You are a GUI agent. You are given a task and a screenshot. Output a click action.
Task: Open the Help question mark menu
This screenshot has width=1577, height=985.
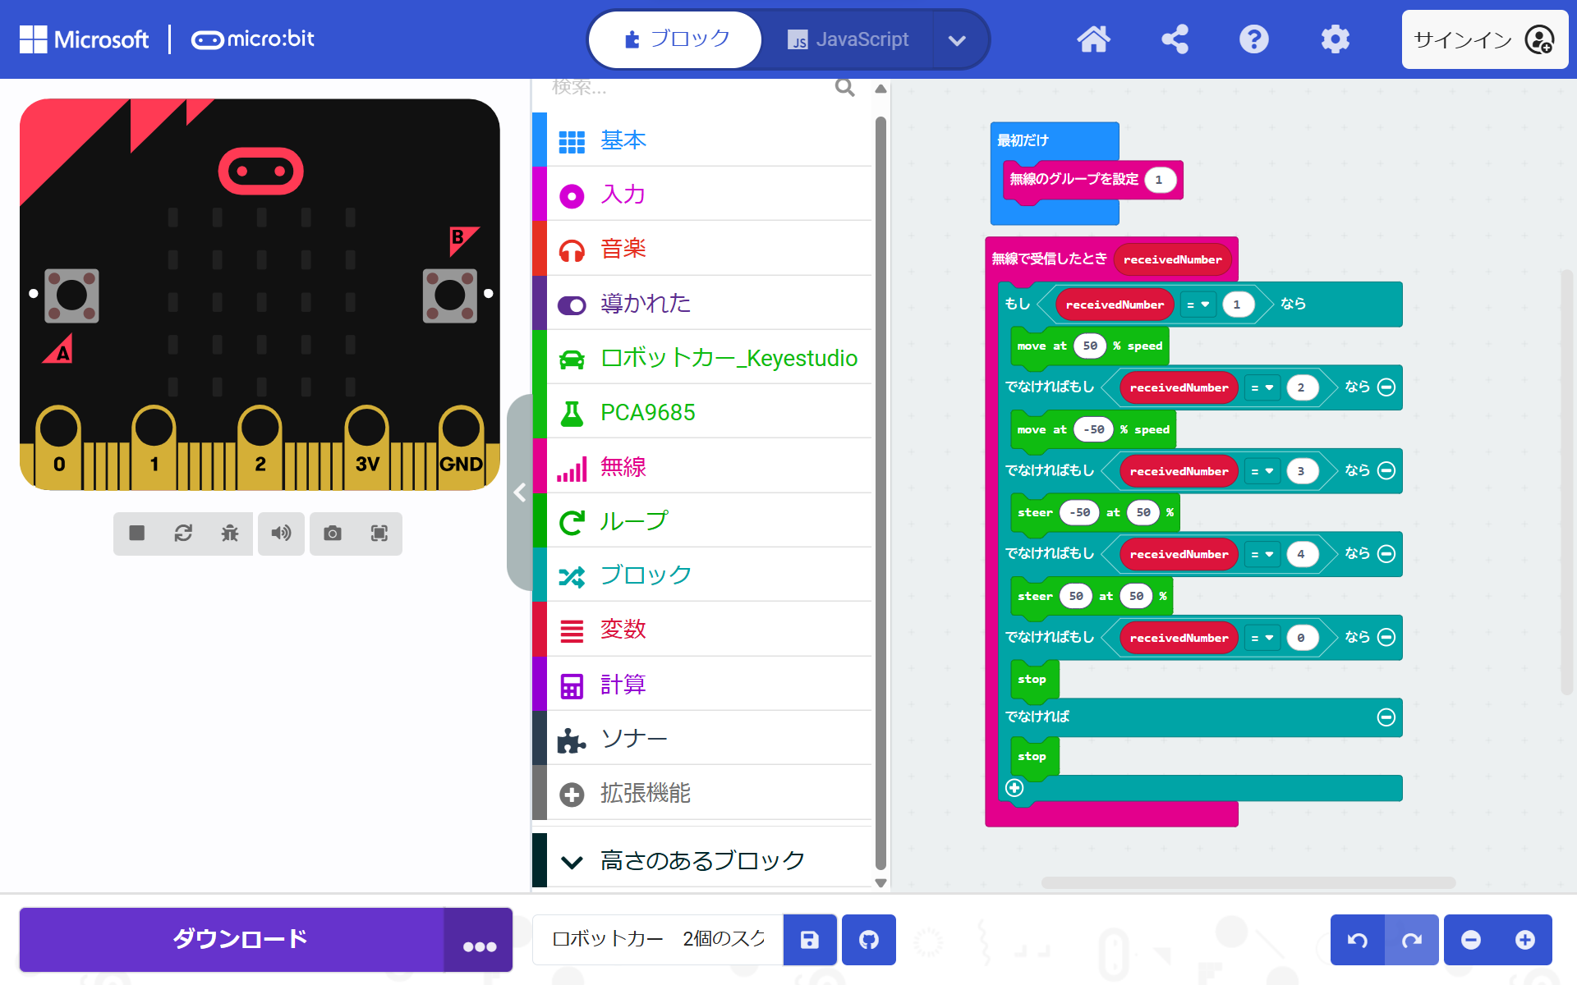click(1253, 39)
